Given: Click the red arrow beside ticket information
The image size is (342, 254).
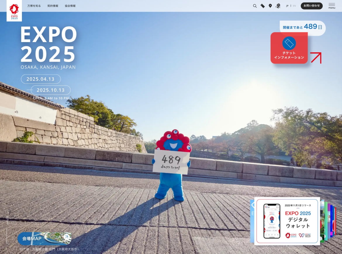Looking at the screenshot, I should point(316,58).
